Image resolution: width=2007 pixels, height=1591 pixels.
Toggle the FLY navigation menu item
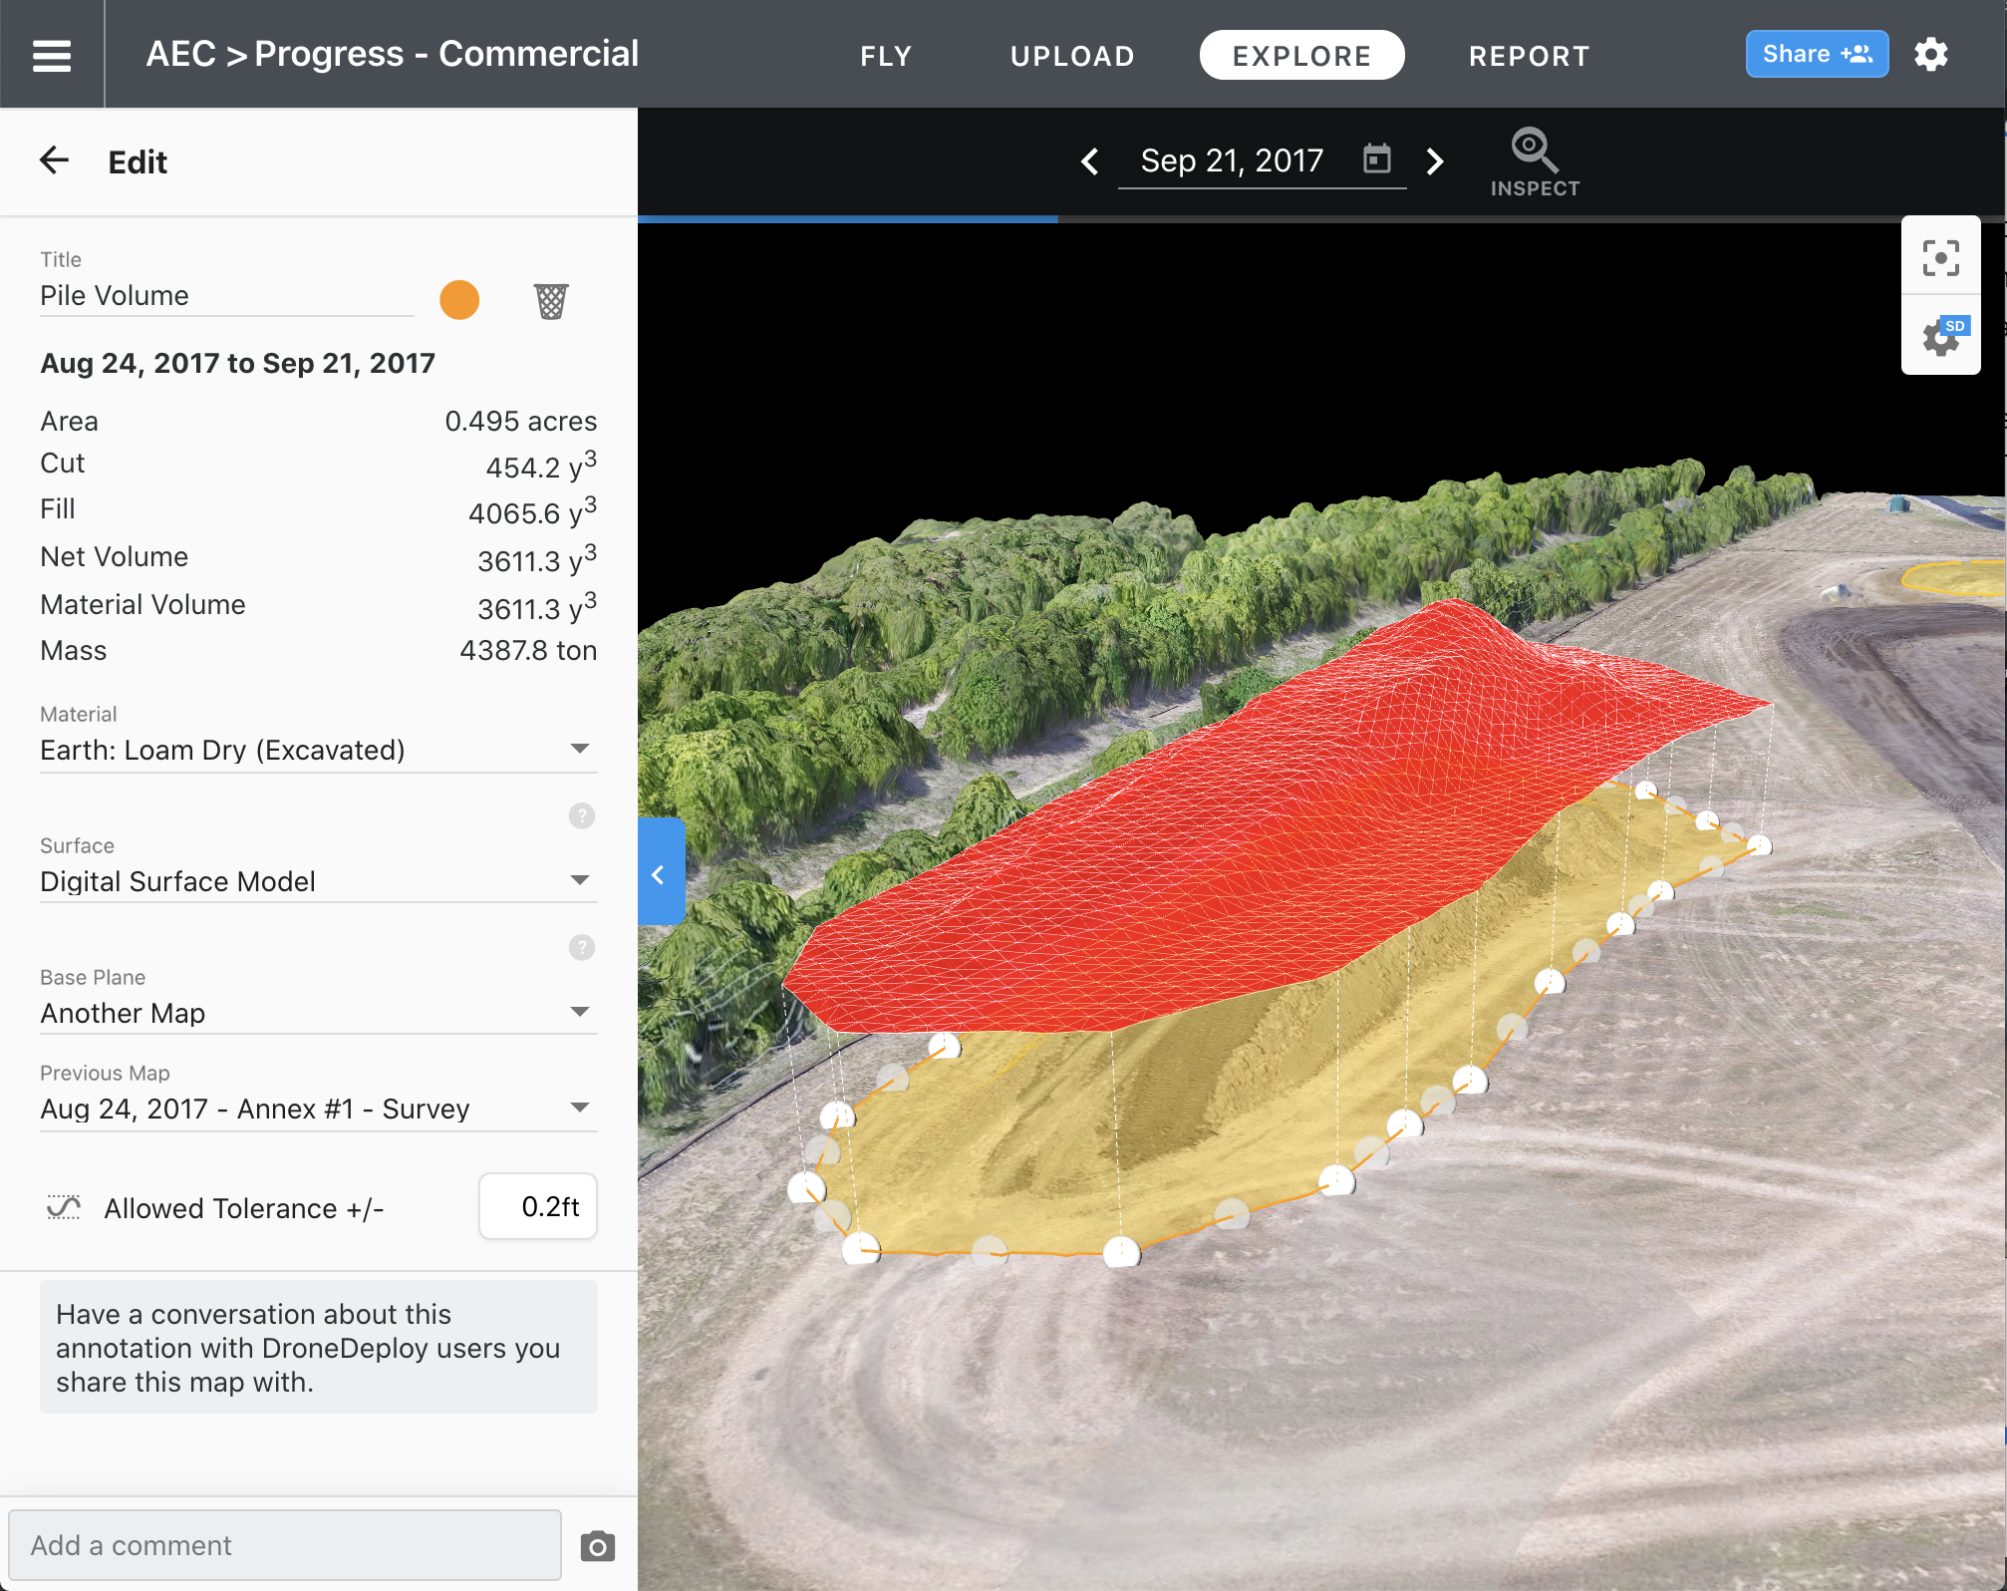point(891,54)
